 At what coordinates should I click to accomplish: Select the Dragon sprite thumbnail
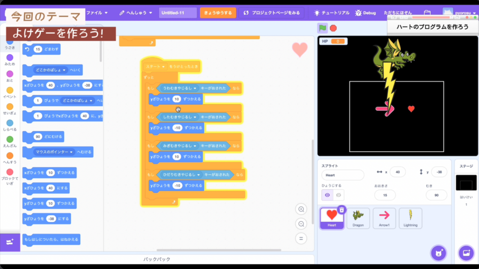point(358,218)
